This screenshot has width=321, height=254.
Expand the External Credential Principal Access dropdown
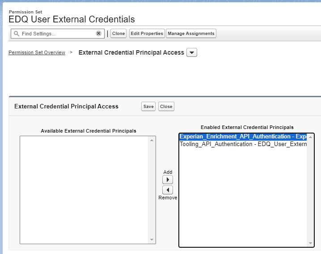tap(192, 52)
